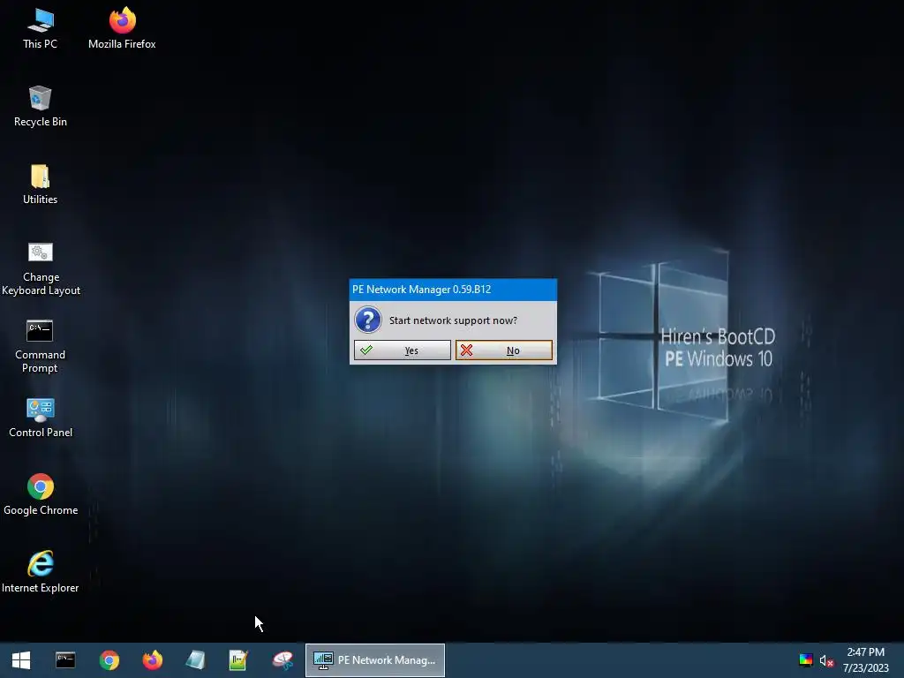
Task: Open the red-and-white tool taskbar icon
Action: coord(282,660)
